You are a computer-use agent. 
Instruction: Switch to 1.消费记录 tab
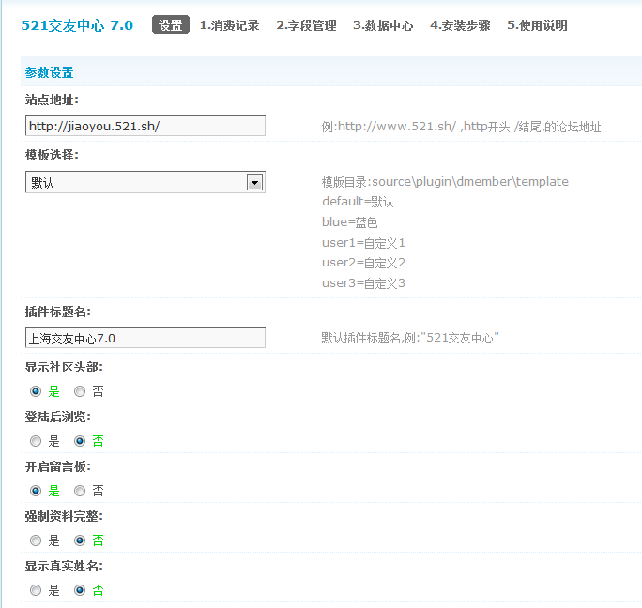[229, 25]
